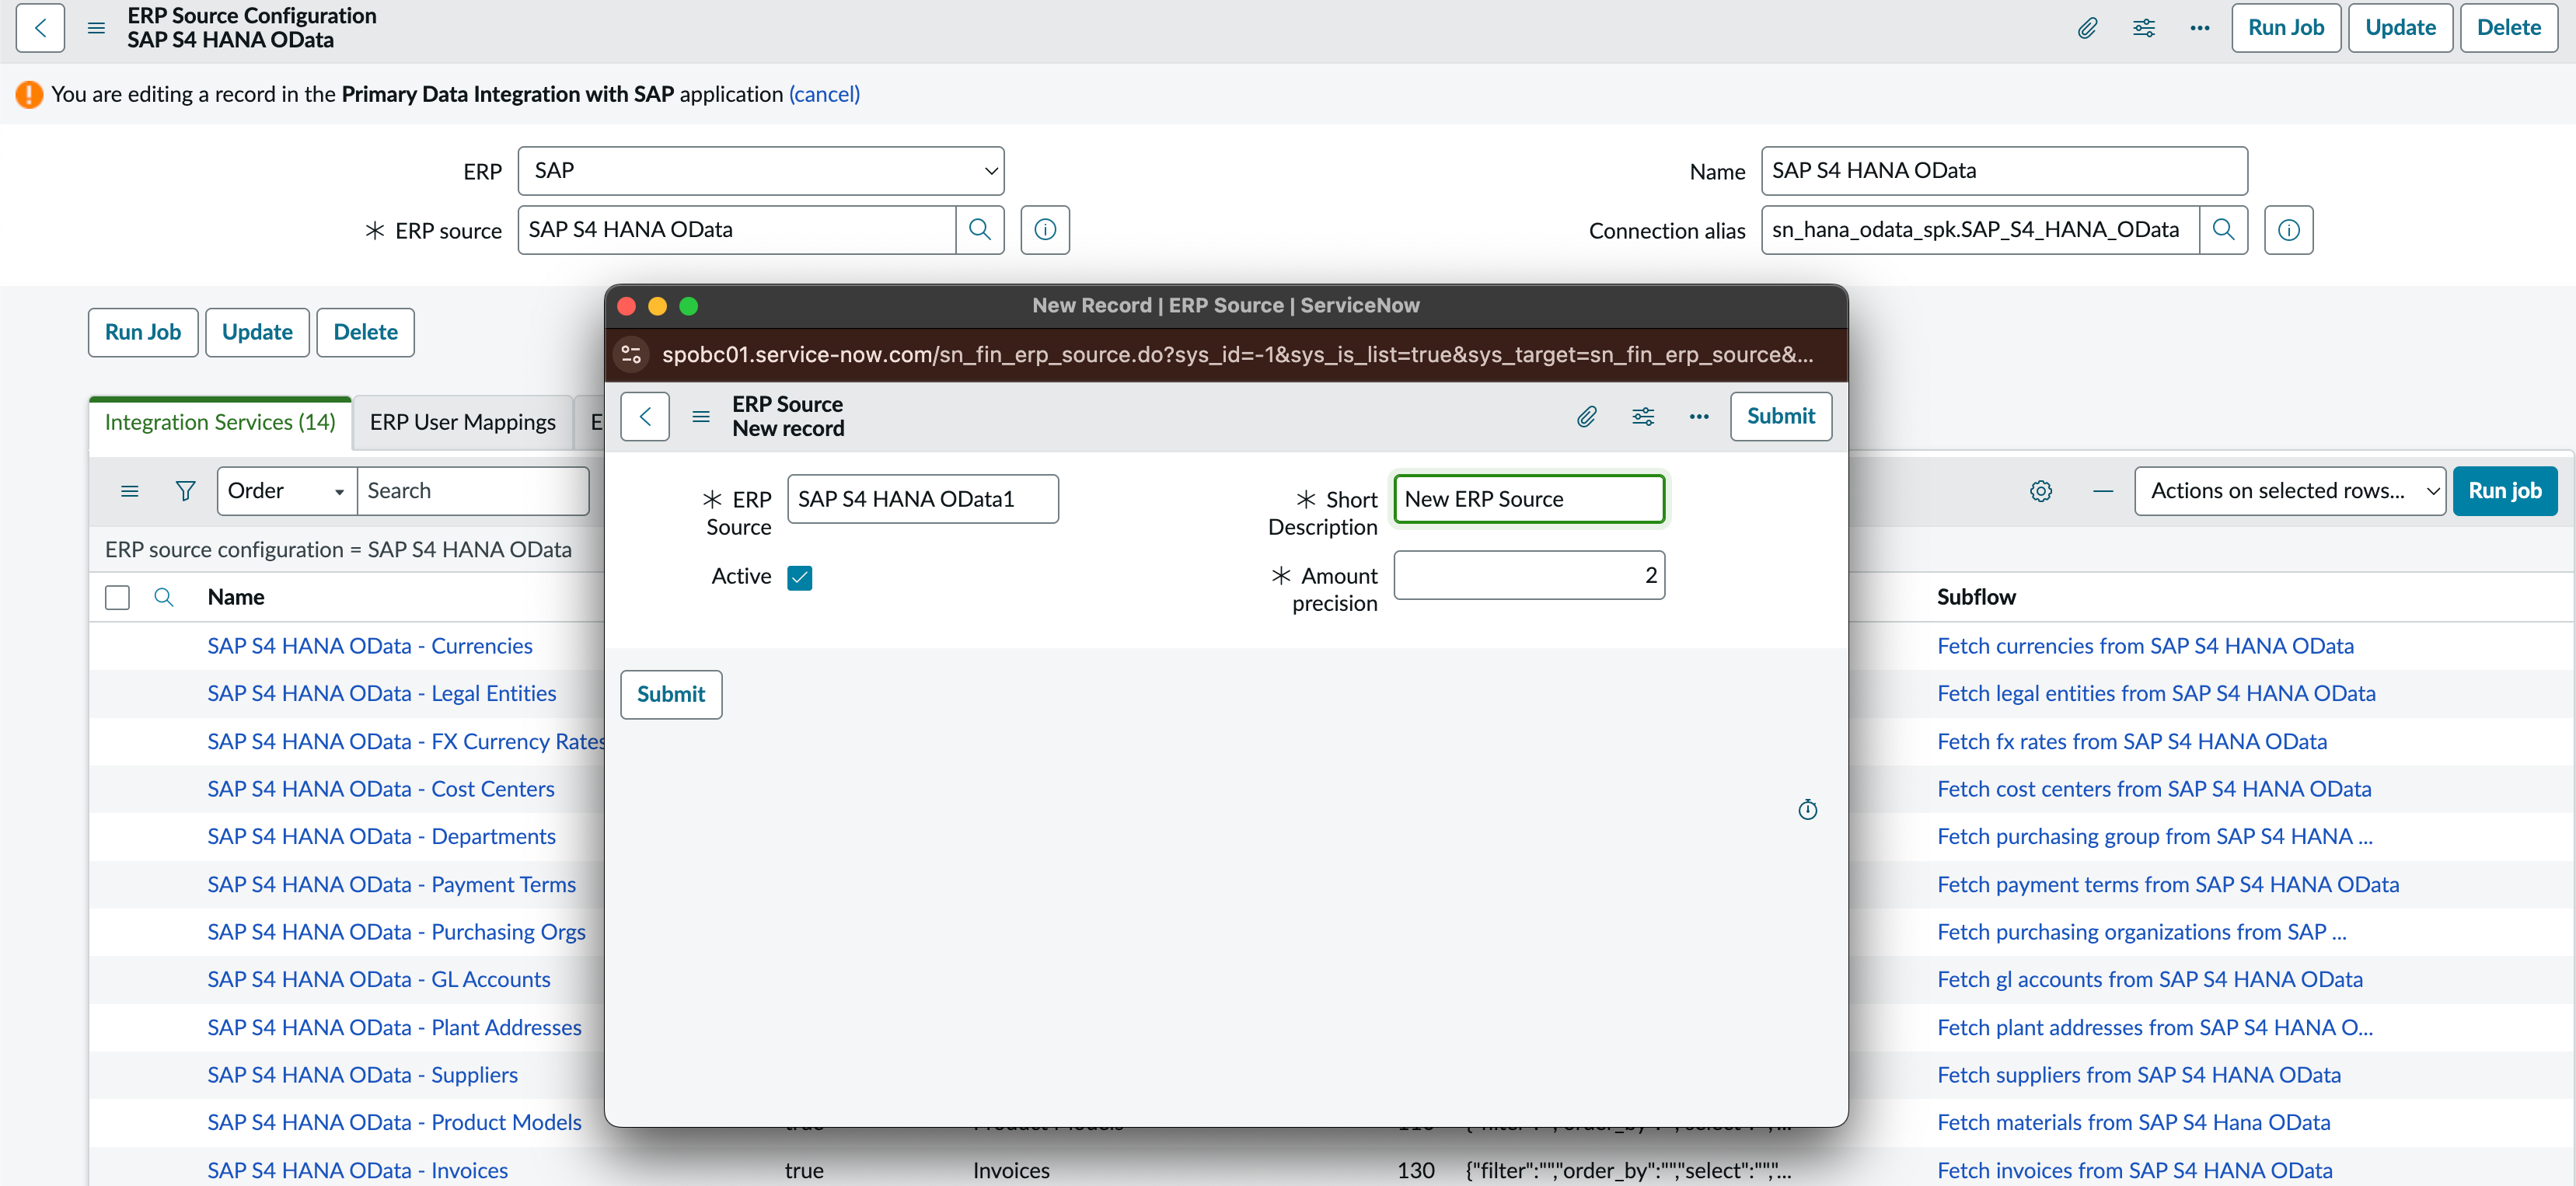This screenshot has height=1186, width=2576.
Task: Look up Connection alias with magnifier icon
Action: tap(2224, 230)
